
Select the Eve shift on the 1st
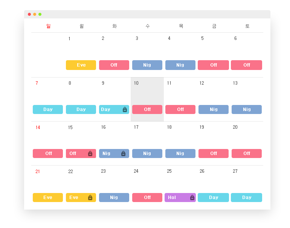[81, 65]
